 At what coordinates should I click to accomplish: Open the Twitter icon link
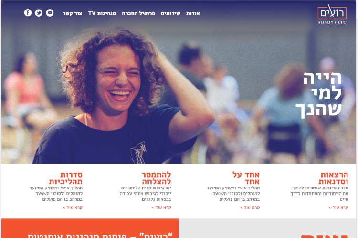[x=39, y=13]
